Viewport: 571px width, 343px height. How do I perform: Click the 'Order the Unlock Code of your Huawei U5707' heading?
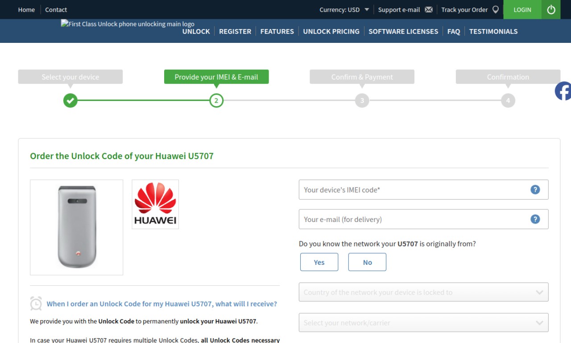tap(122, 156)
